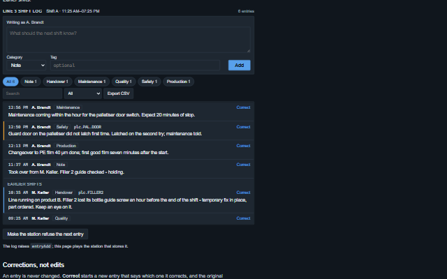Click the 'Writing as A. Brandt' label
447x279 pixels.
(x=25, y=22)
